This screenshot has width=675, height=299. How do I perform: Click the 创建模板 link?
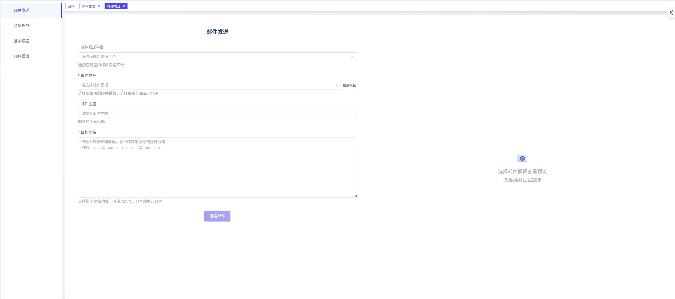pyautogui.click(x=350, y=85)
